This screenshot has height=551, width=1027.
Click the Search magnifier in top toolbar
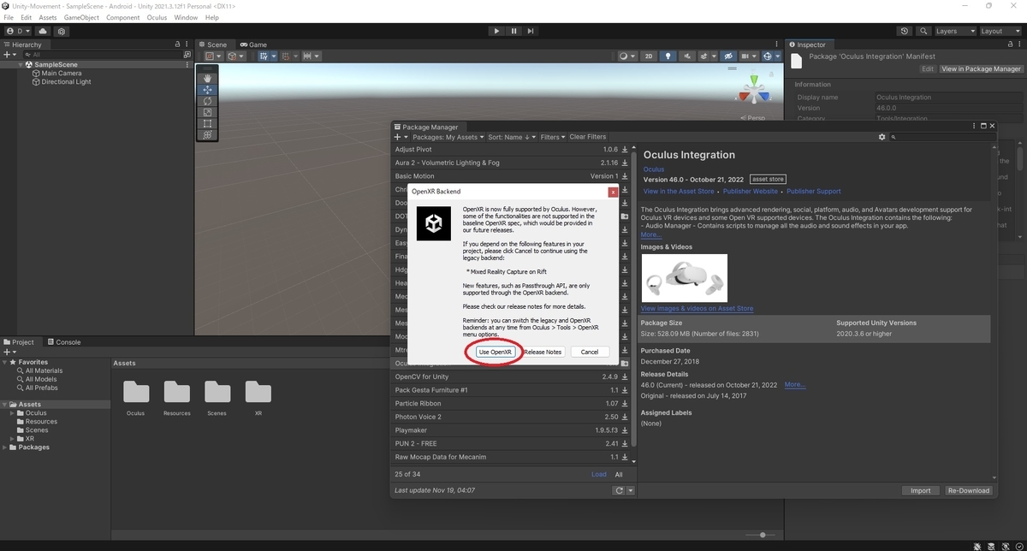coord(922,31)
